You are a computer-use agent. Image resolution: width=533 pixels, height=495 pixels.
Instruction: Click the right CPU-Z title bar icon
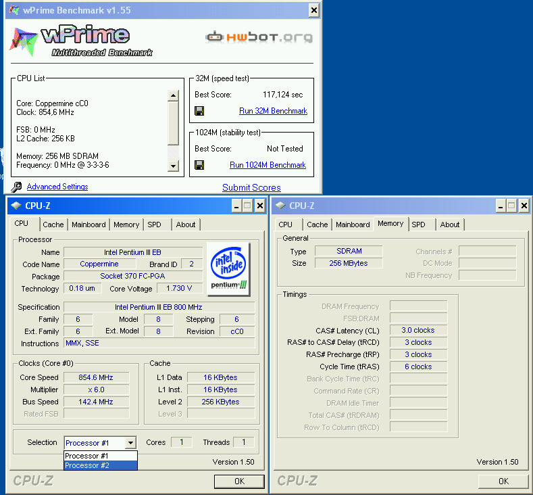click(280, 206)
